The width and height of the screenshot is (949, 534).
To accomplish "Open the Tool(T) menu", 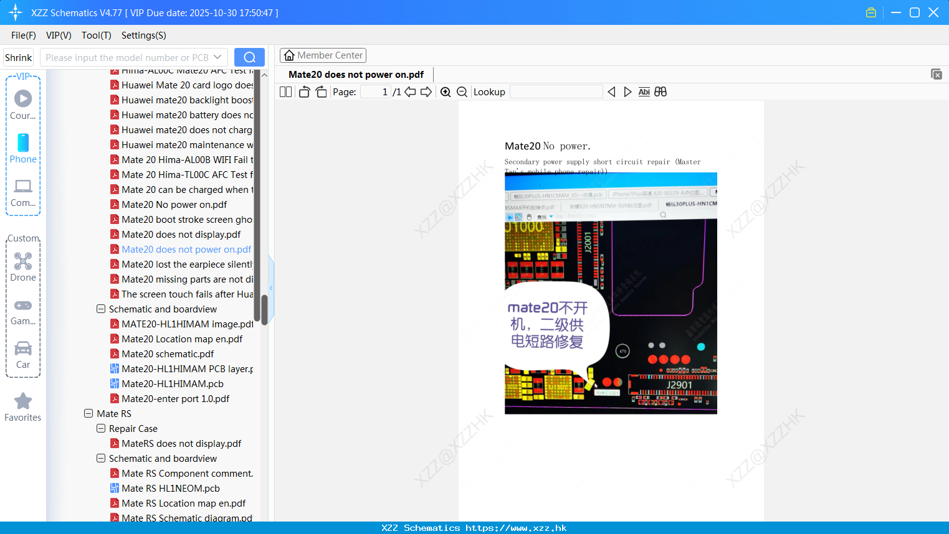I will point(97,35).
